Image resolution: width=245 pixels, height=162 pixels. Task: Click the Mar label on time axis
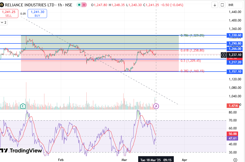124,160
